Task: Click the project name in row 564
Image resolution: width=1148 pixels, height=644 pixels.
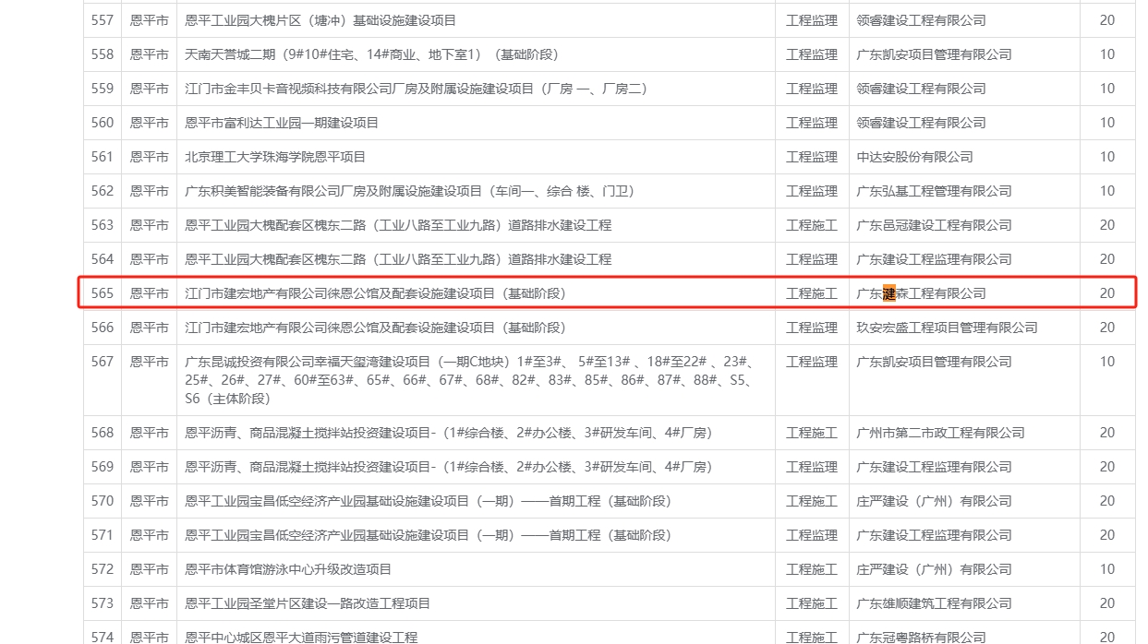Action: (x=398, y=259)
